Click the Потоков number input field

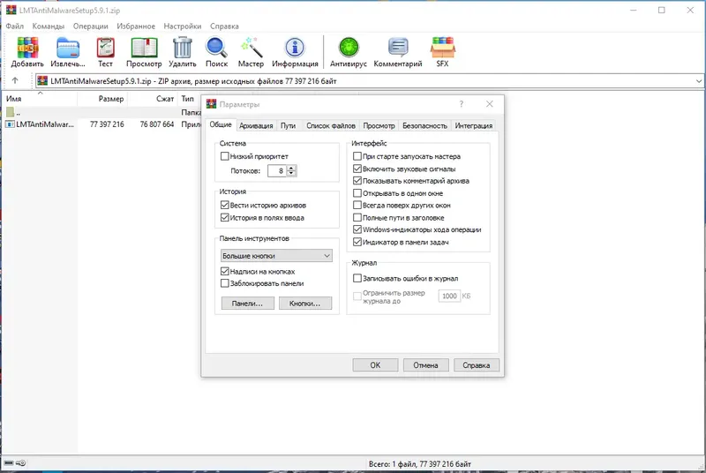pyautogui.click(x=277, y=170)
